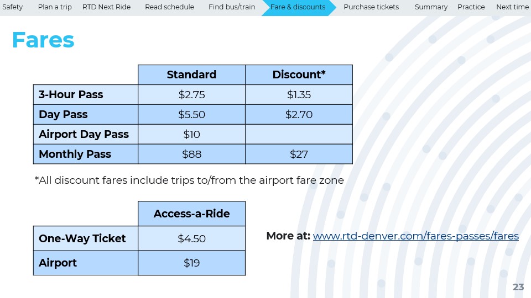Click the One-Way Ticket $4.50 cell
This screenshot has width=531, height=298.
point(191,238)
